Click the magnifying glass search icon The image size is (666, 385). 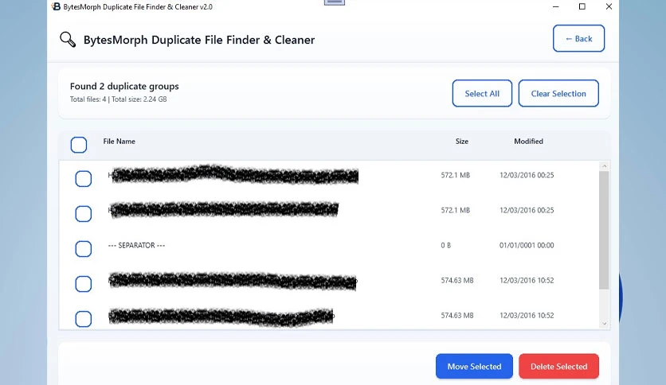tap(68, 40)
